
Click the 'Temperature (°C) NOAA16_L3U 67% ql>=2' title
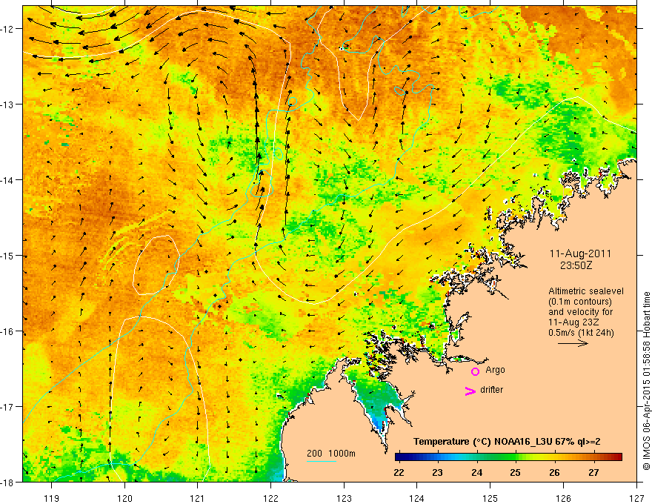click(x=507, y=442)
